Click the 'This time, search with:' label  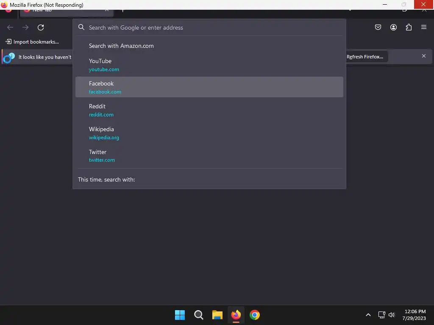(106, 179)
